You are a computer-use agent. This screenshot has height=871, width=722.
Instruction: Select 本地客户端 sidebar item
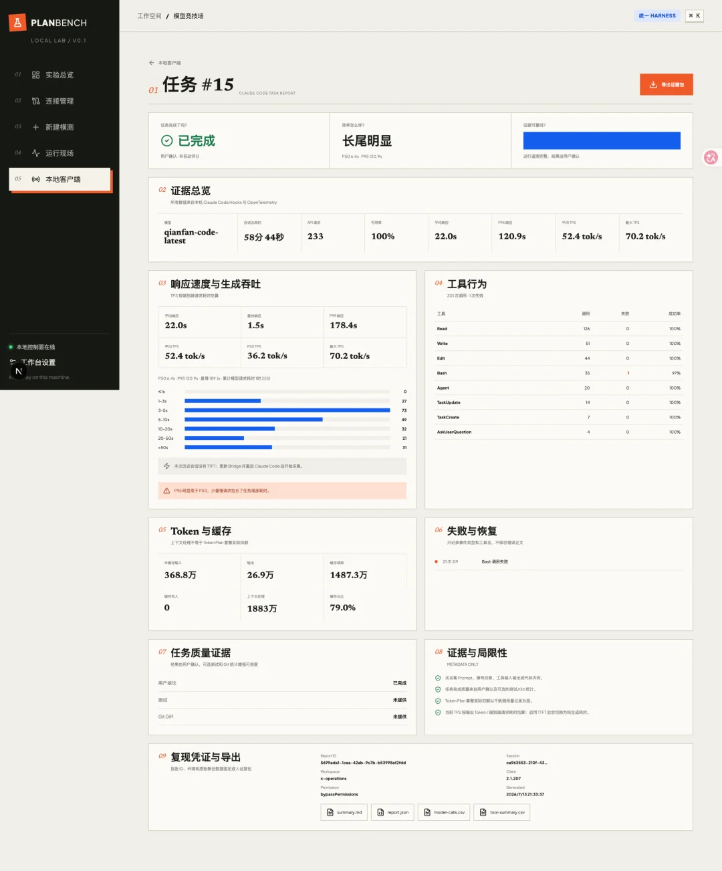tap(60, 179)
